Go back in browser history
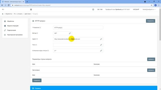This screenshot has width=161, height=90. (x=2, y=5)
